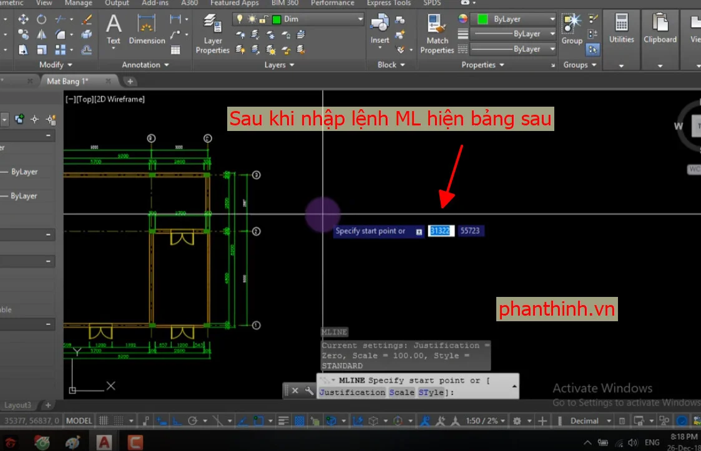Expand the Layers panel

(279, 65)
